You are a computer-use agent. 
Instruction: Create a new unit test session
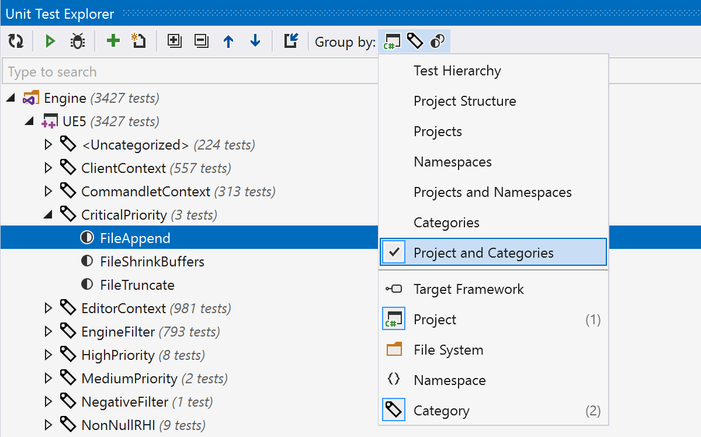[138, 41]
